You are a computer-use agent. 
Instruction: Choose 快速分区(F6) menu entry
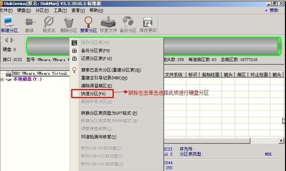tap(92, 94)
